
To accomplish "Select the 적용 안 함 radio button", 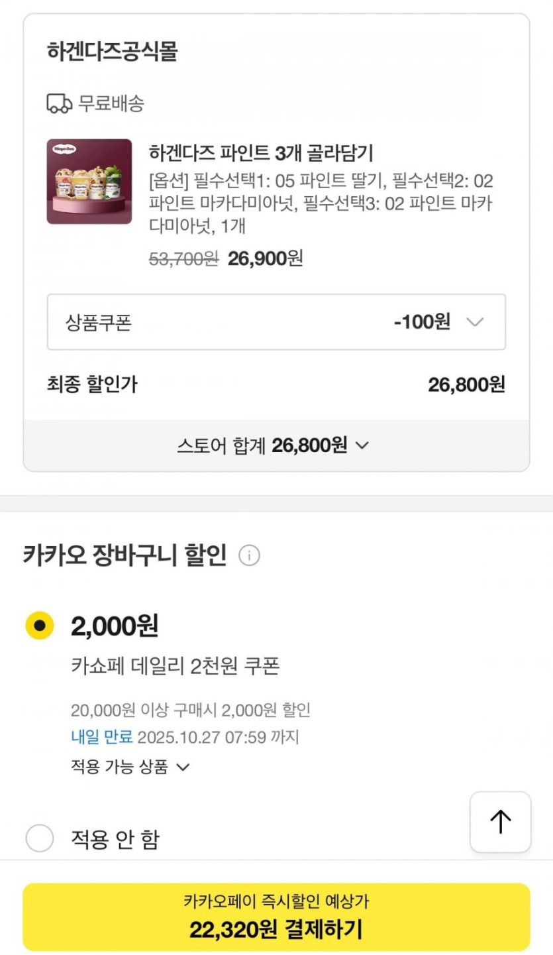I will (x=40, y=839).
